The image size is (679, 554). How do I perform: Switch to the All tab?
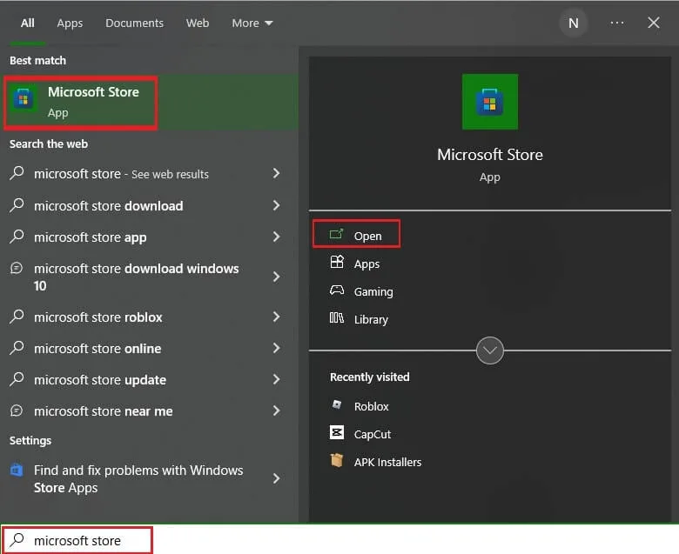(x=27, y=23)
